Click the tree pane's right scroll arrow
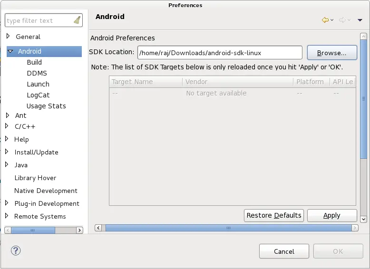370x269 pixels. point(80,230)
